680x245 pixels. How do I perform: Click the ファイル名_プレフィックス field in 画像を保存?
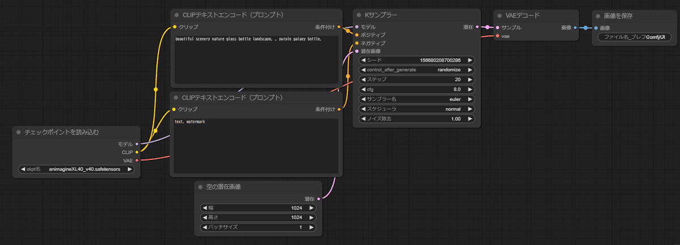pyautogui.click(x=634, y=37)
